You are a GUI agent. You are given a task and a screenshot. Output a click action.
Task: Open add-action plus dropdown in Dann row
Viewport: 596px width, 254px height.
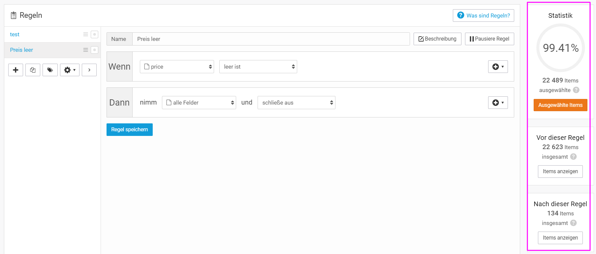click(498, 103)
